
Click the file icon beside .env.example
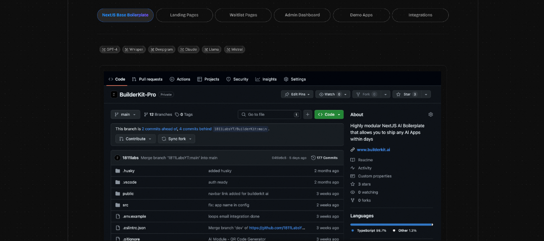click(x=117, y=216)
